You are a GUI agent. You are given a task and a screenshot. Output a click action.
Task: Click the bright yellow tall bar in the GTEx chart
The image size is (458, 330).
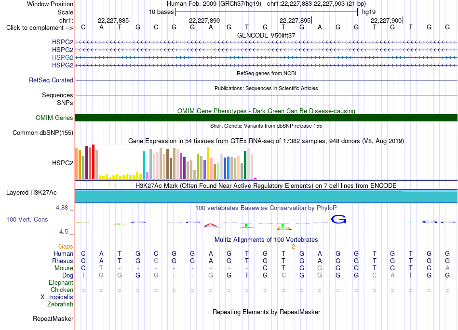coord(208,163)
